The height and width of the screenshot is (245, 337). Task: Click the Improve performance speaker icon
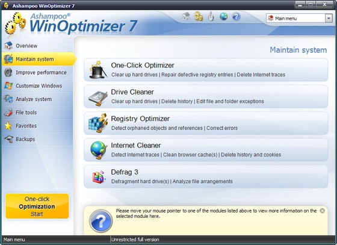[x=8, y=72]
